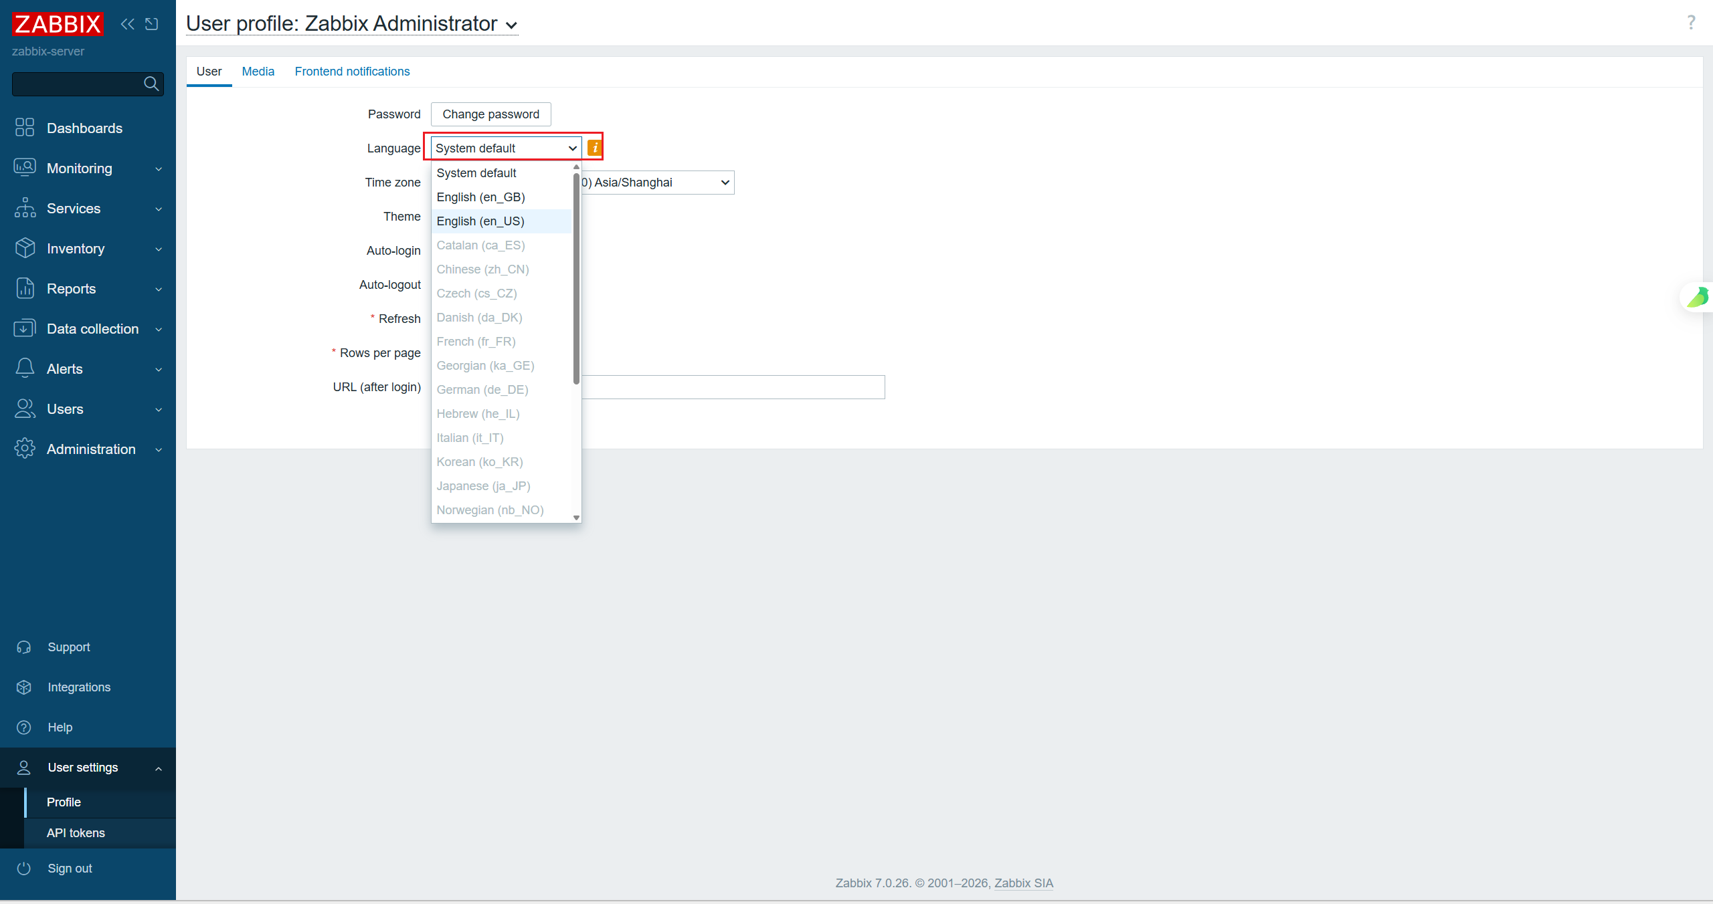
Task: Expand the Reports menu chevron
Action: [x=159, y=289]
